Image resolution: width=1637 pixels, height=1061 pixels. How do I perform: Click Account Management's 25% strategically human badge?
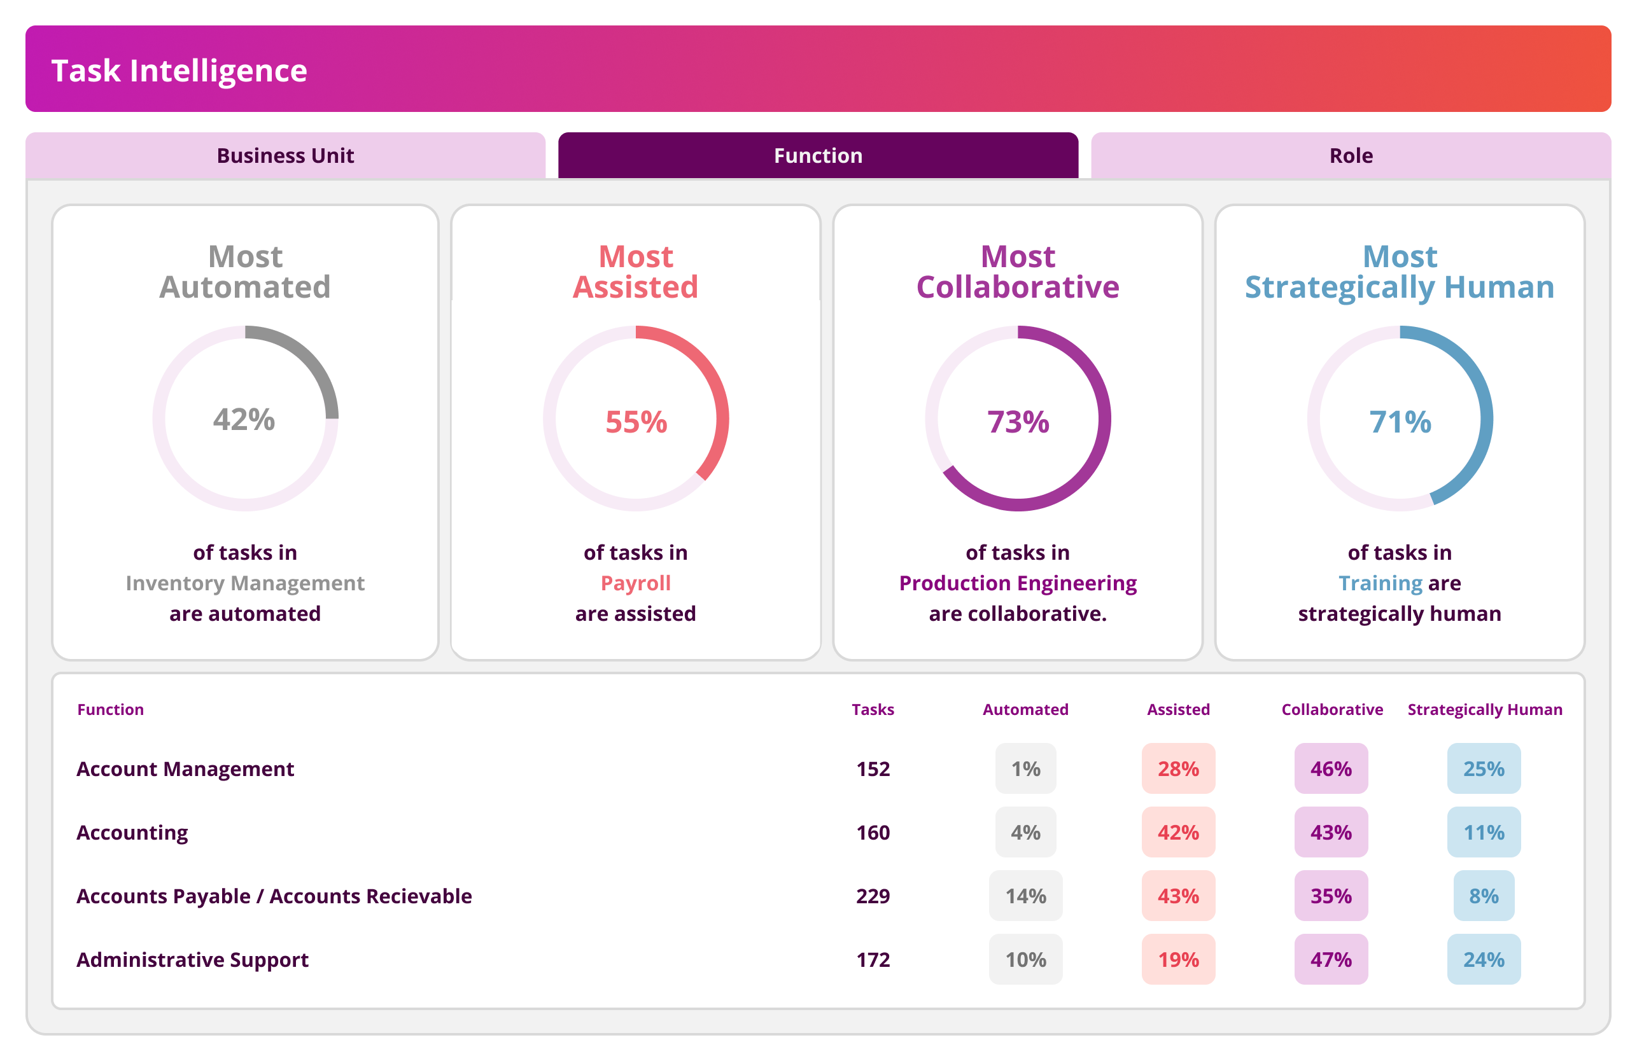(1484, 769)
